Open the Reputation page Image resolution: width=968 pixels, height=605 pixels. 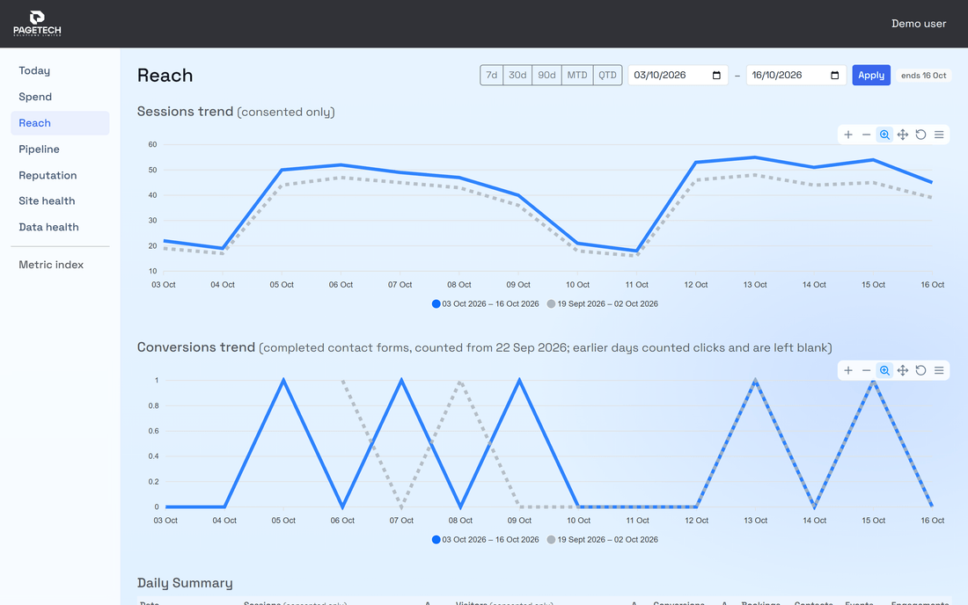60,175
